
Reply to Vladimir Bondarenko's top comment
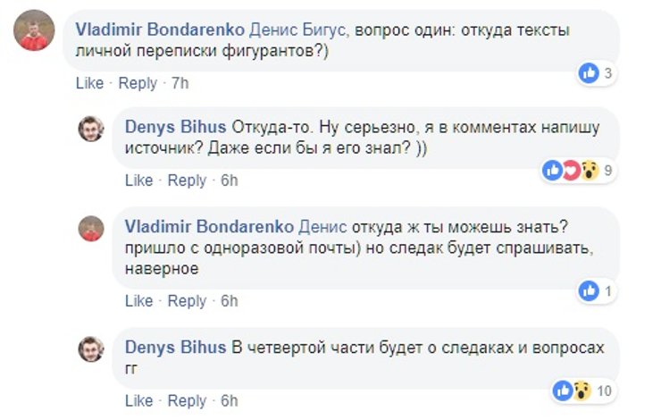click(x=138, y=83)
